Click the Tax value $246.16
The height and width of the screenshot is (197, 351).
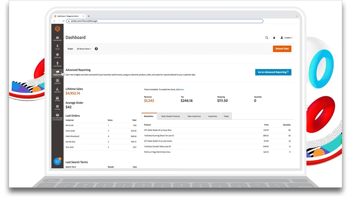(187, 101)
